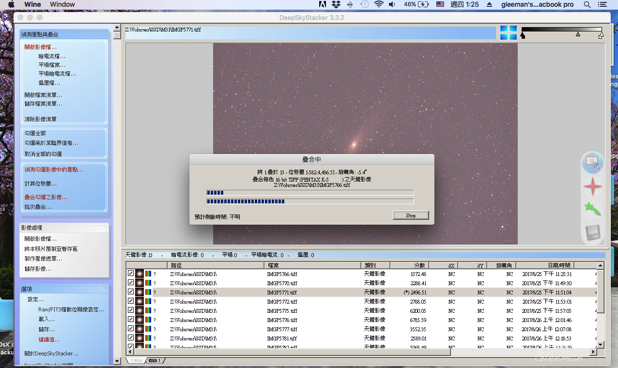Click 建議值... in 選項 panel
Viewport: 618px width, 368px height.
49,339
